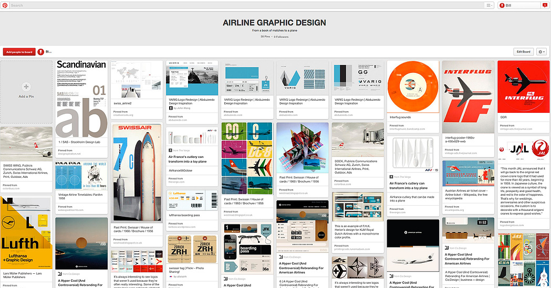Open the VARIG boarding pass and luggage tag pin
The height and width of the screenshot is (288, 551).
[247, 78]
